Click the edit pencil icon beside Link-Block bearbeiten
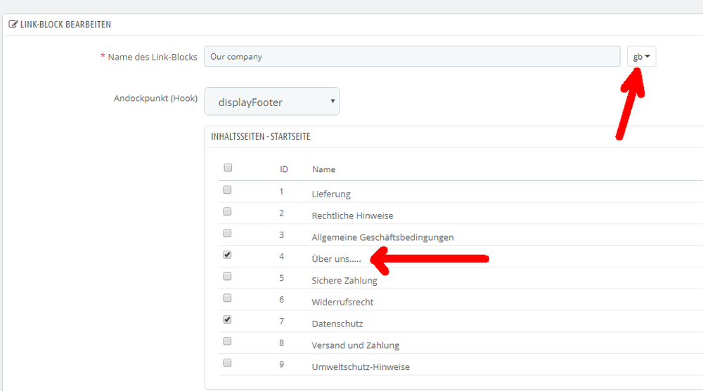 13,24
